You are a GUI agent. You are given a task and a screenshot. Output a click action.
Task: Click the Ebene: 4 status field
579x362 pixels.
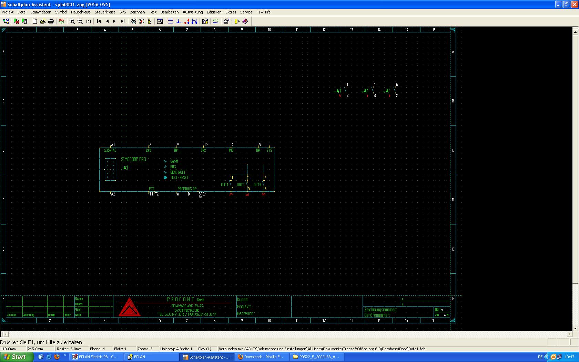click(x=101, y=349)
